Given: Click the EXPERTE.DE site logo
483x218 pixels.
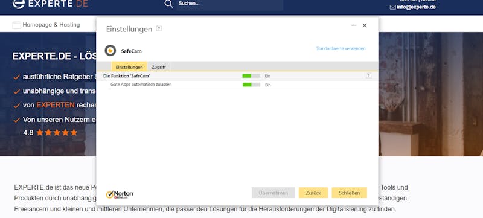Looking at the screenshot, I should coord(51,4).
